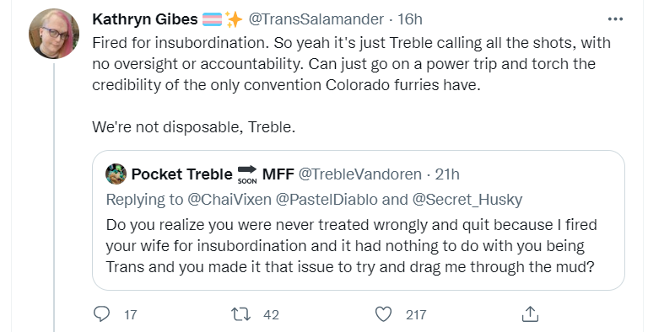The width and height of the screenshot is (648, 332).
Task: Open the reply speech bubble icon
Action: (x=101, y=314)
